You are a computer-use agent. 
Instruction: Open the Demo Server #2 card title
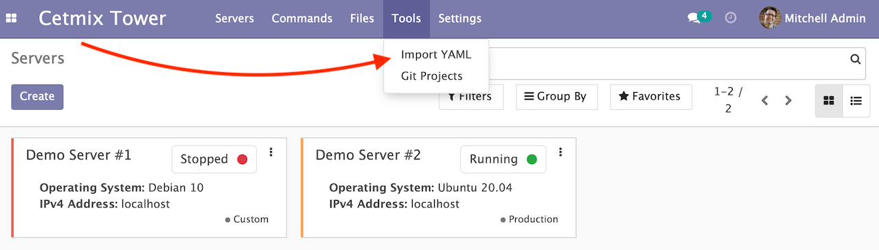(368, 155)
